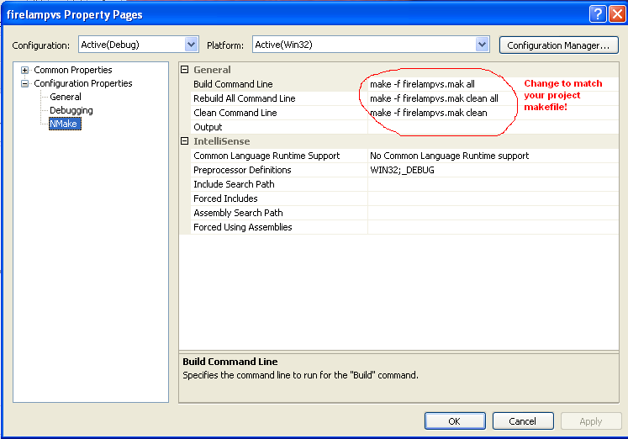Viewport: 628px width, 439px height.
Task: Select the Debugging tree item
Action: pyautogui.click(x=71, y=110)
